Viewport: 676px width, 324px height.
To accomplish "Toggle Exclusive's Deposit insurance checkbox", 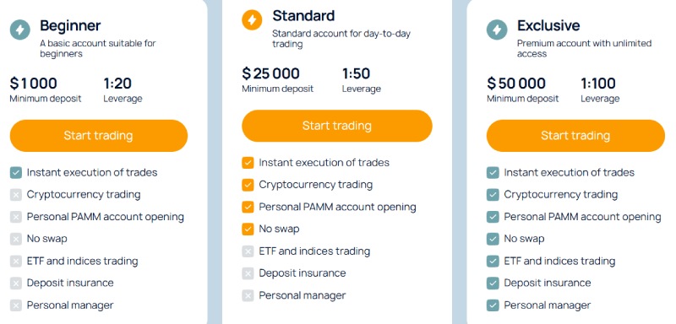I will tap(493, 283).
